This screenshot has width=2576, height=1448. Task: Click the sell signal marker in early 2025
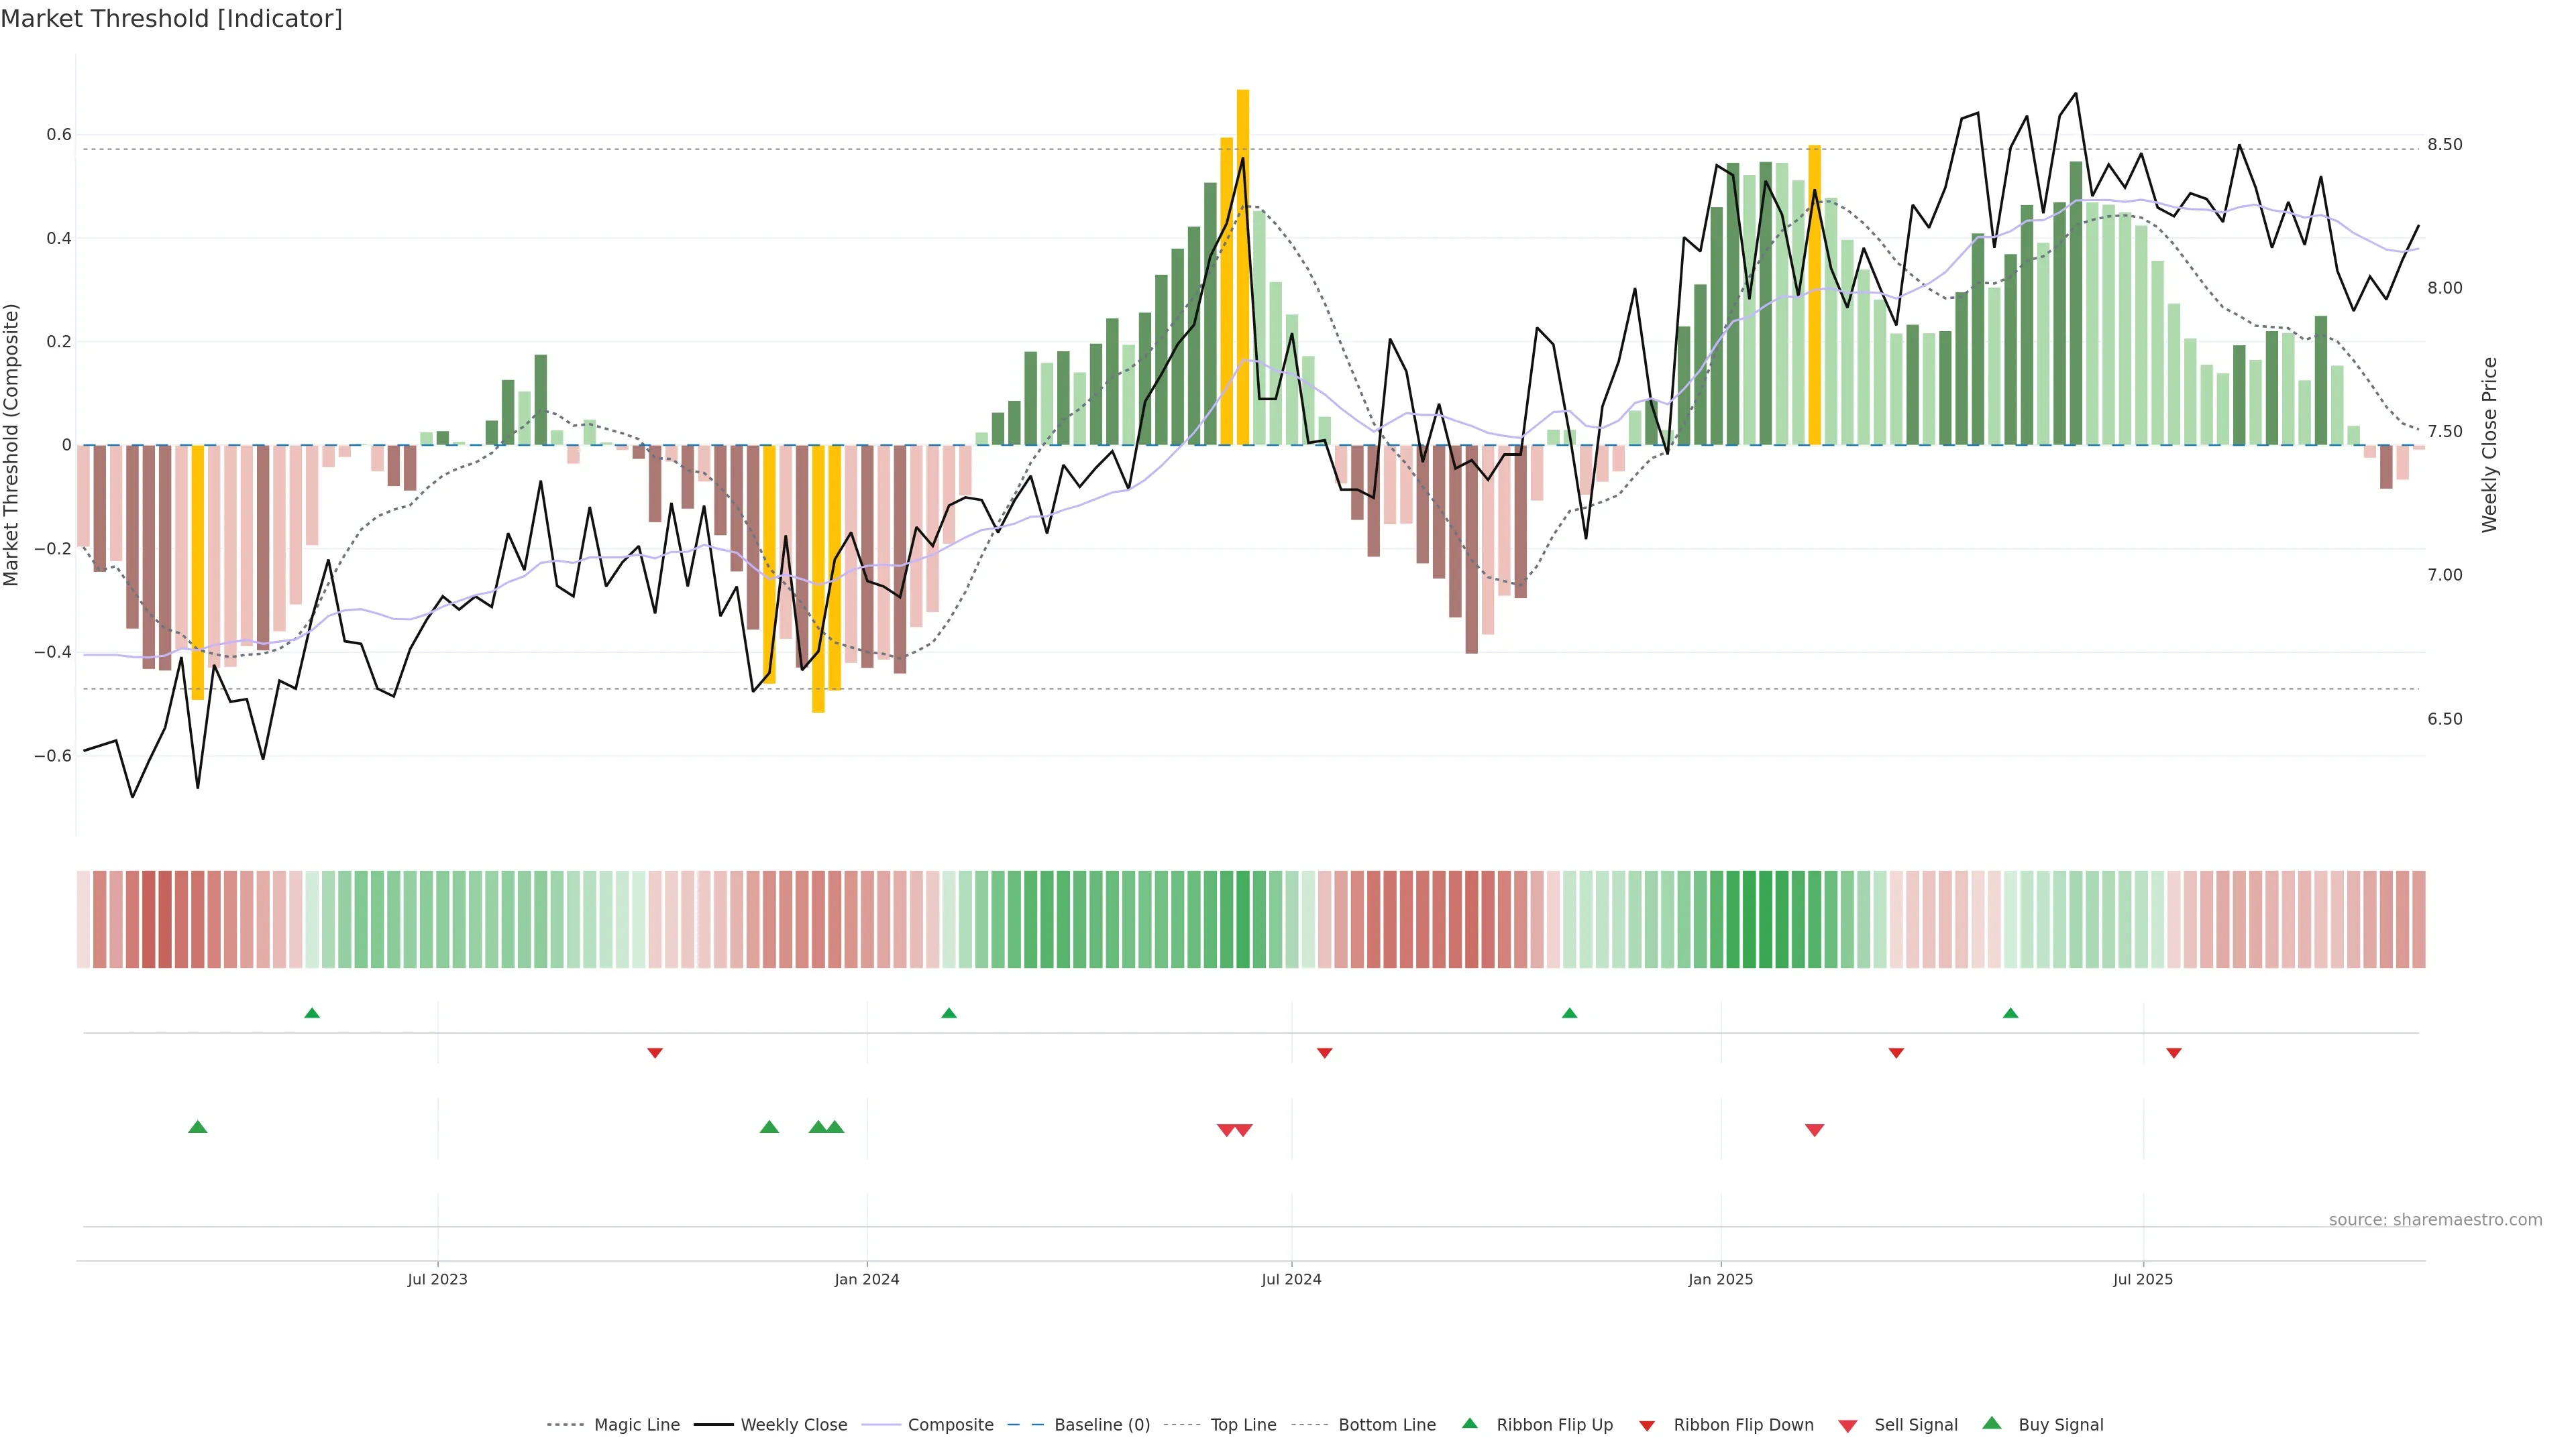(1814, 1130)
